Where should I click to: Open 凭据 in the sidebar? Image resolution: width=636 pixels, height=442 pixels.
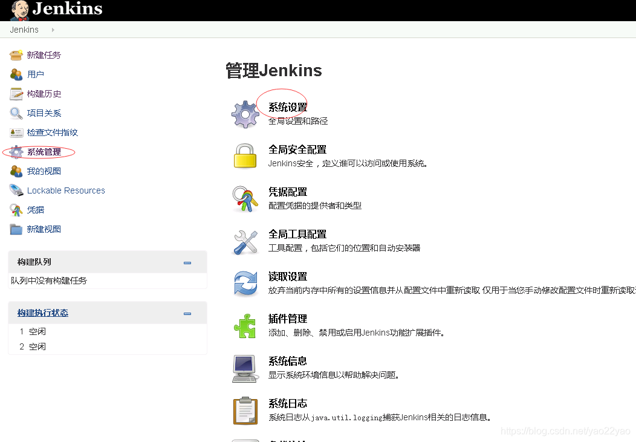click(x=35, y=210)
